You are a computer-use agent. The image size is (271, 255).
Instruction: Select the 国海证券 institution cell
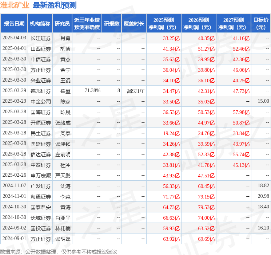(x=41, y=112)
